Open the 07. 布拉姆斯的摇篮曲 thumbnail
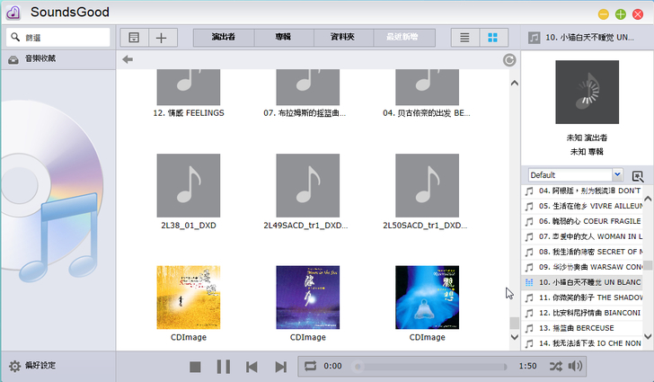This screenshot has width=654, height=382. pyautogui.click(x=308, y=87)
